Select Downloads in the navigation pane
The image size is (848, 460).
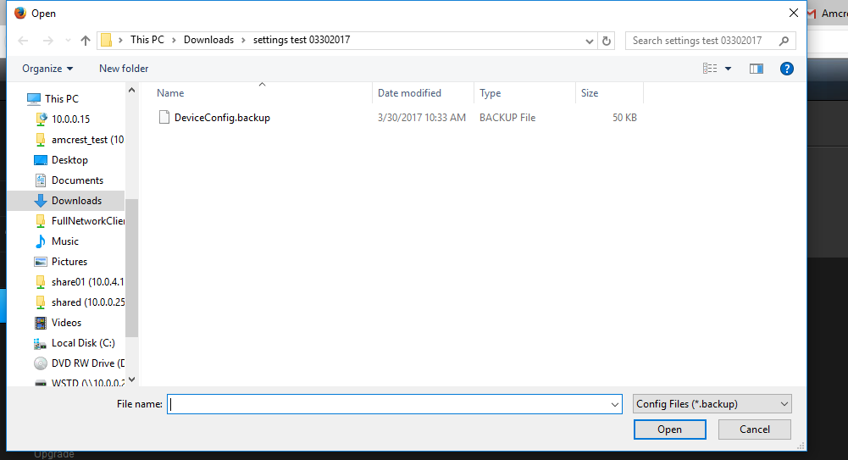[x=76, y=201]
